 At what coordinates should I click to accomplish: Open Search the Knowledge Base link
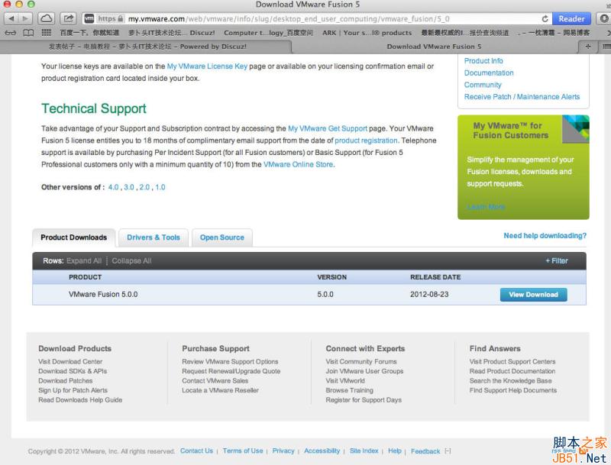(x=510, y=381)
